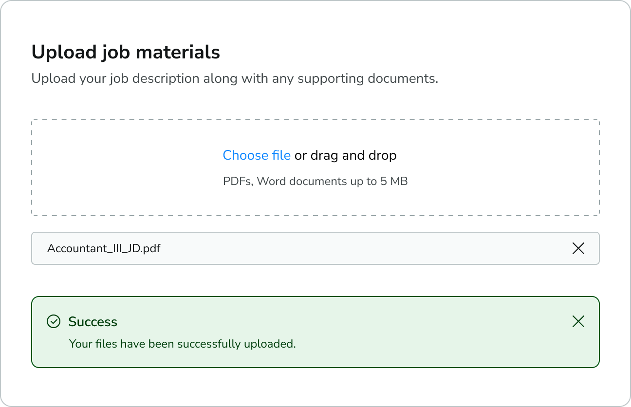Select the Accountant_III_JD.pdf file name
The height and width of the screenshot is (407, 631).
[x=104, y=248]
